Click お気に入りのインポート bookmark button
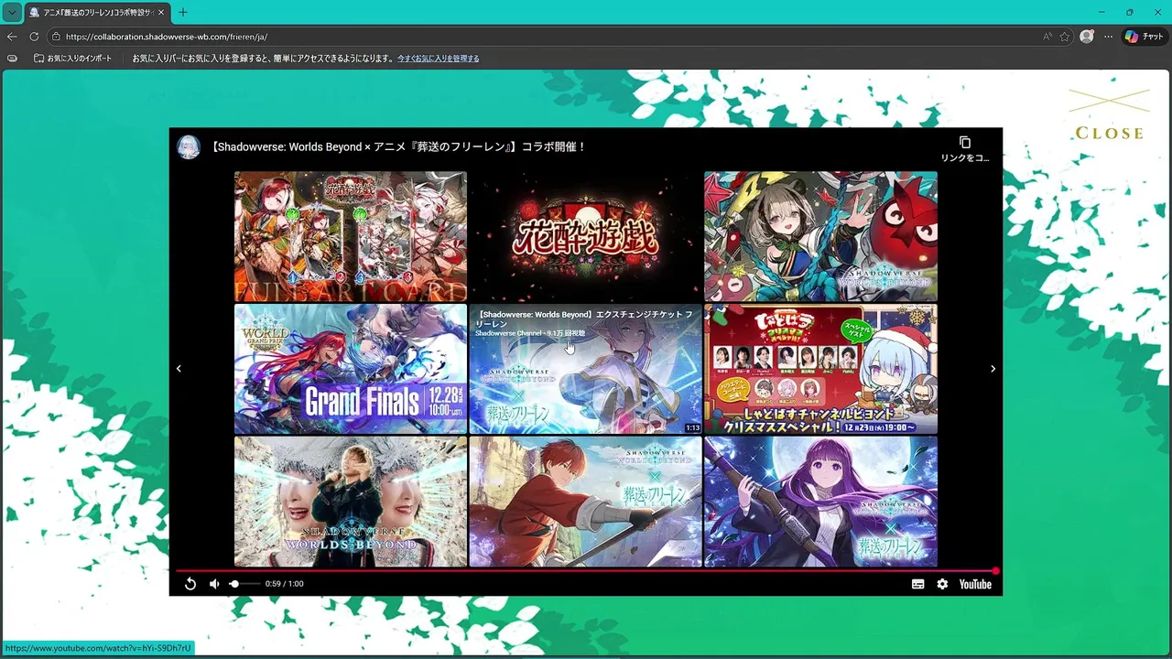Image resolution: width=1172 pixels, height=659 pixels. pyautogui.click(x=73, y=58)
